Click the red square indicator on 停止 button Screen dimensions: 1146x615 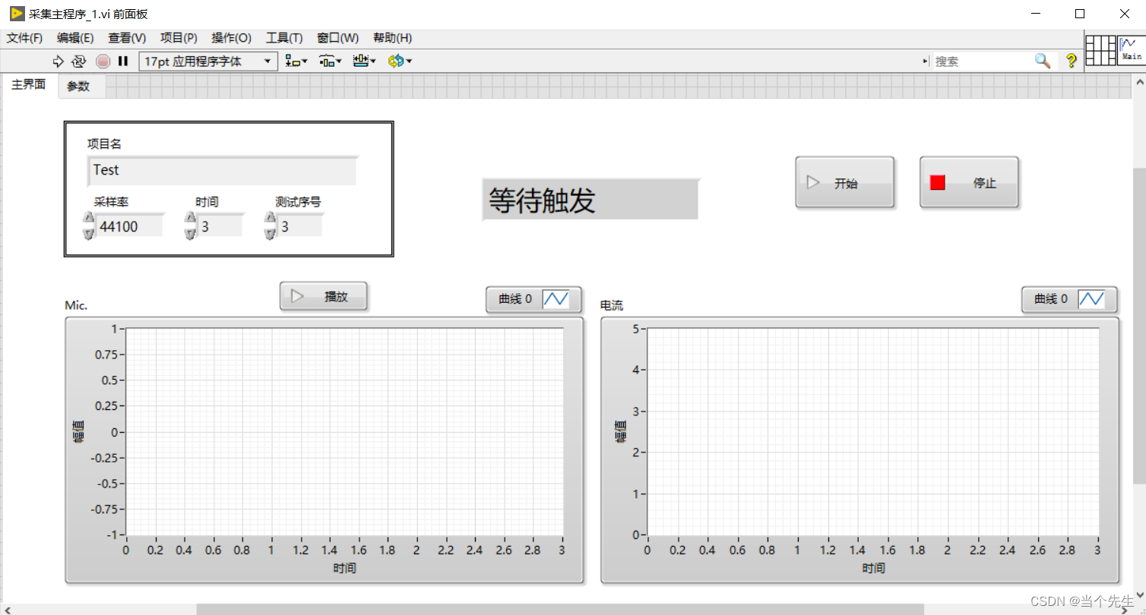pyautogui.click(x=937, y=182)
